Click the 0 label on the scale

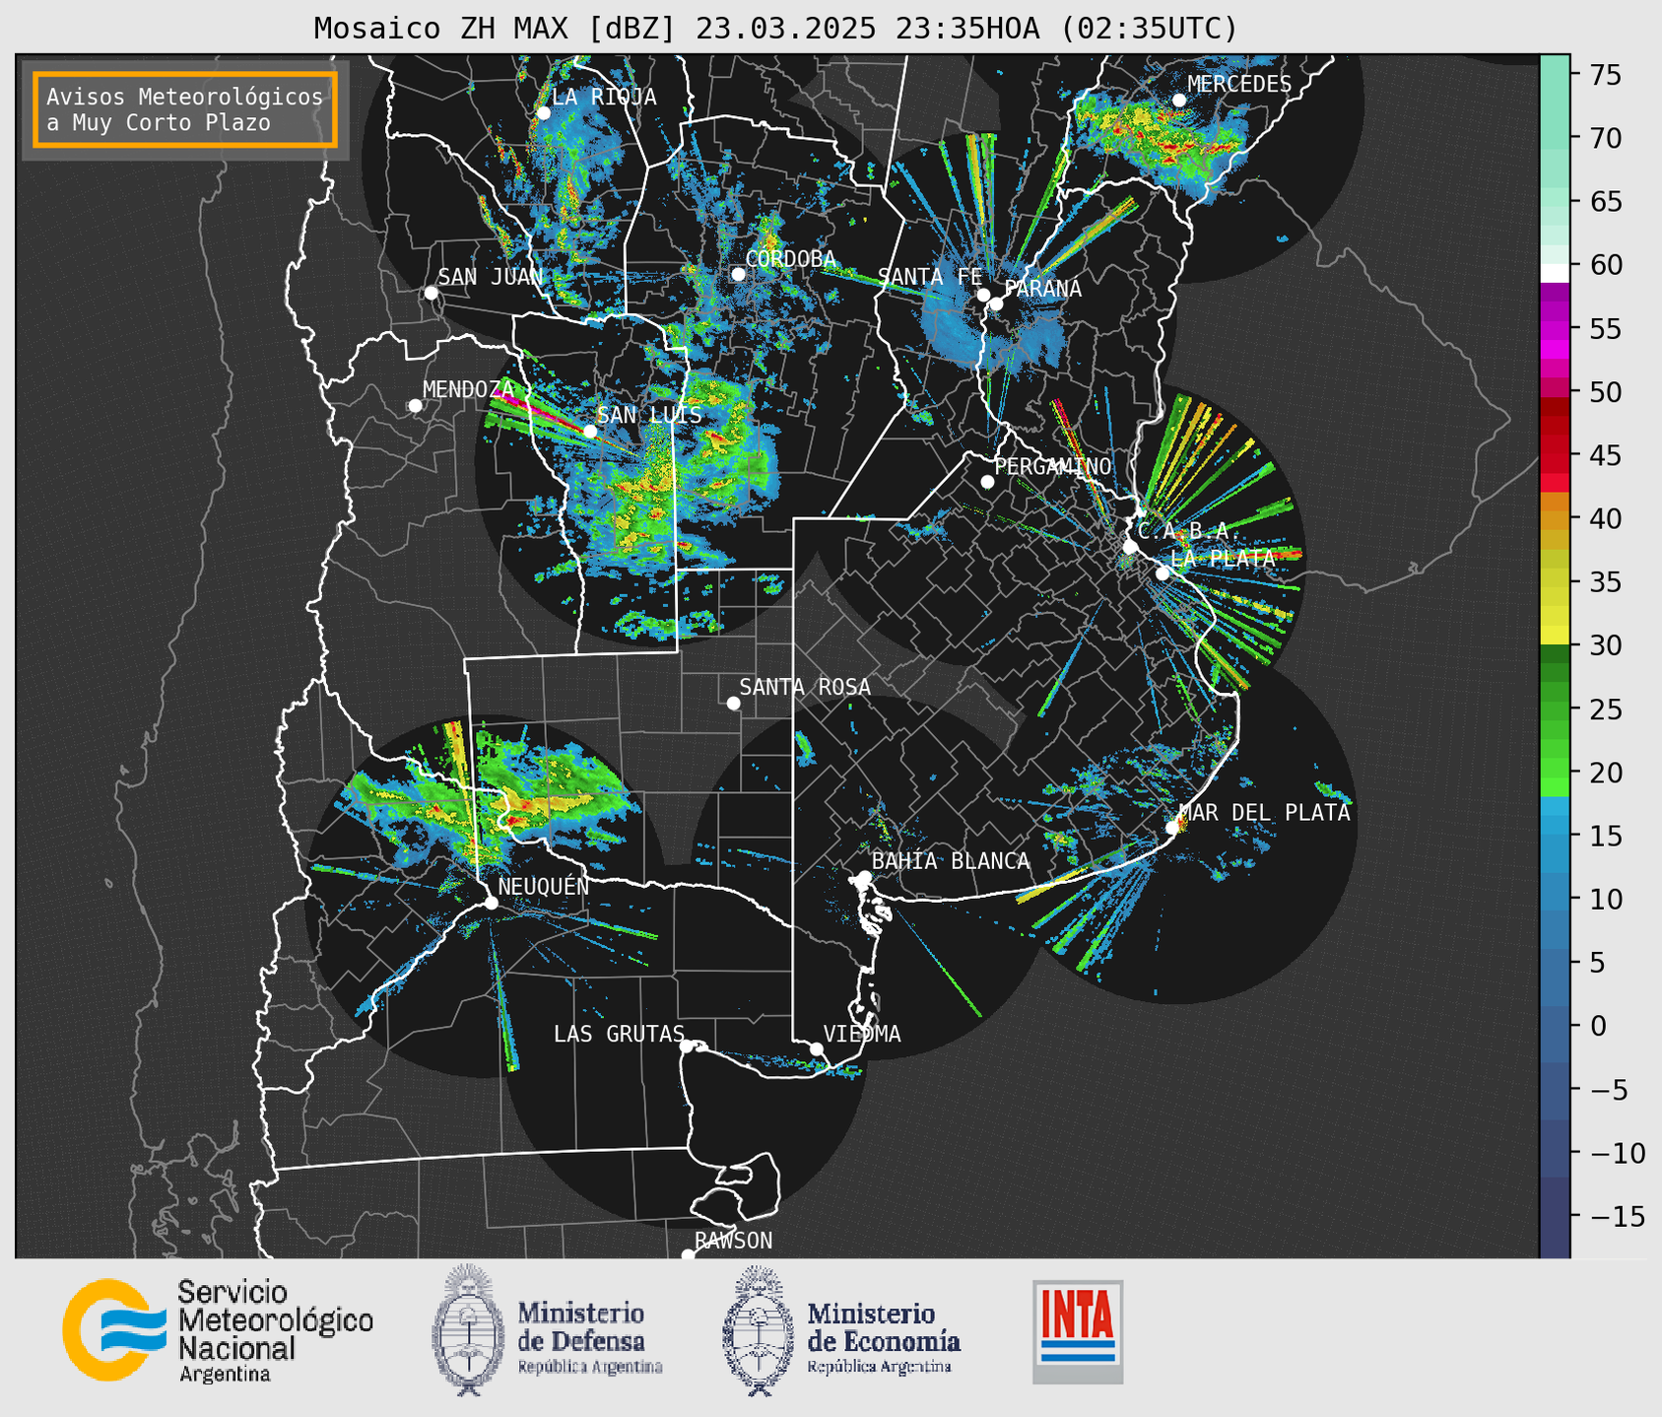point(1598,1026)
